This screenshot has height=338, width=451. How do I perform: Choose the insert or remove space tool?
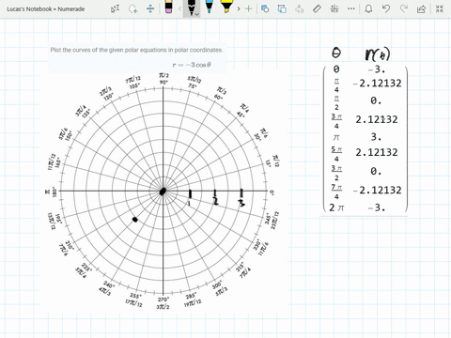[150, 8]
